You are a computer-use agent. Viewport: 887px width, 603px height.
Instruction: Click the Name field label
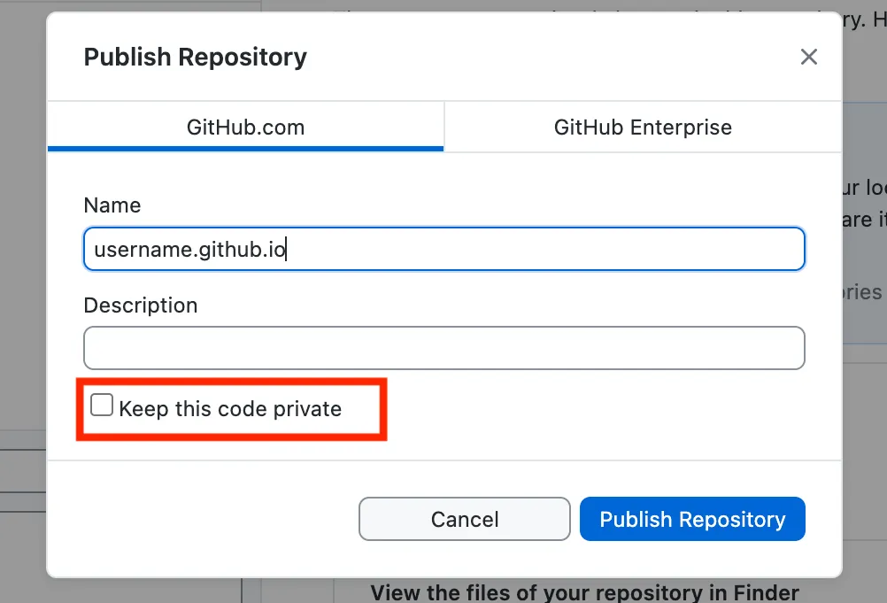(112, 205)
